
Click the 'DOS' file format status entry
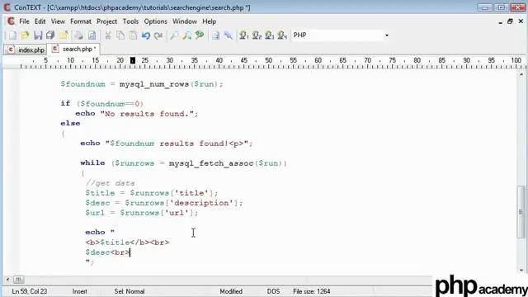(273, 291)
